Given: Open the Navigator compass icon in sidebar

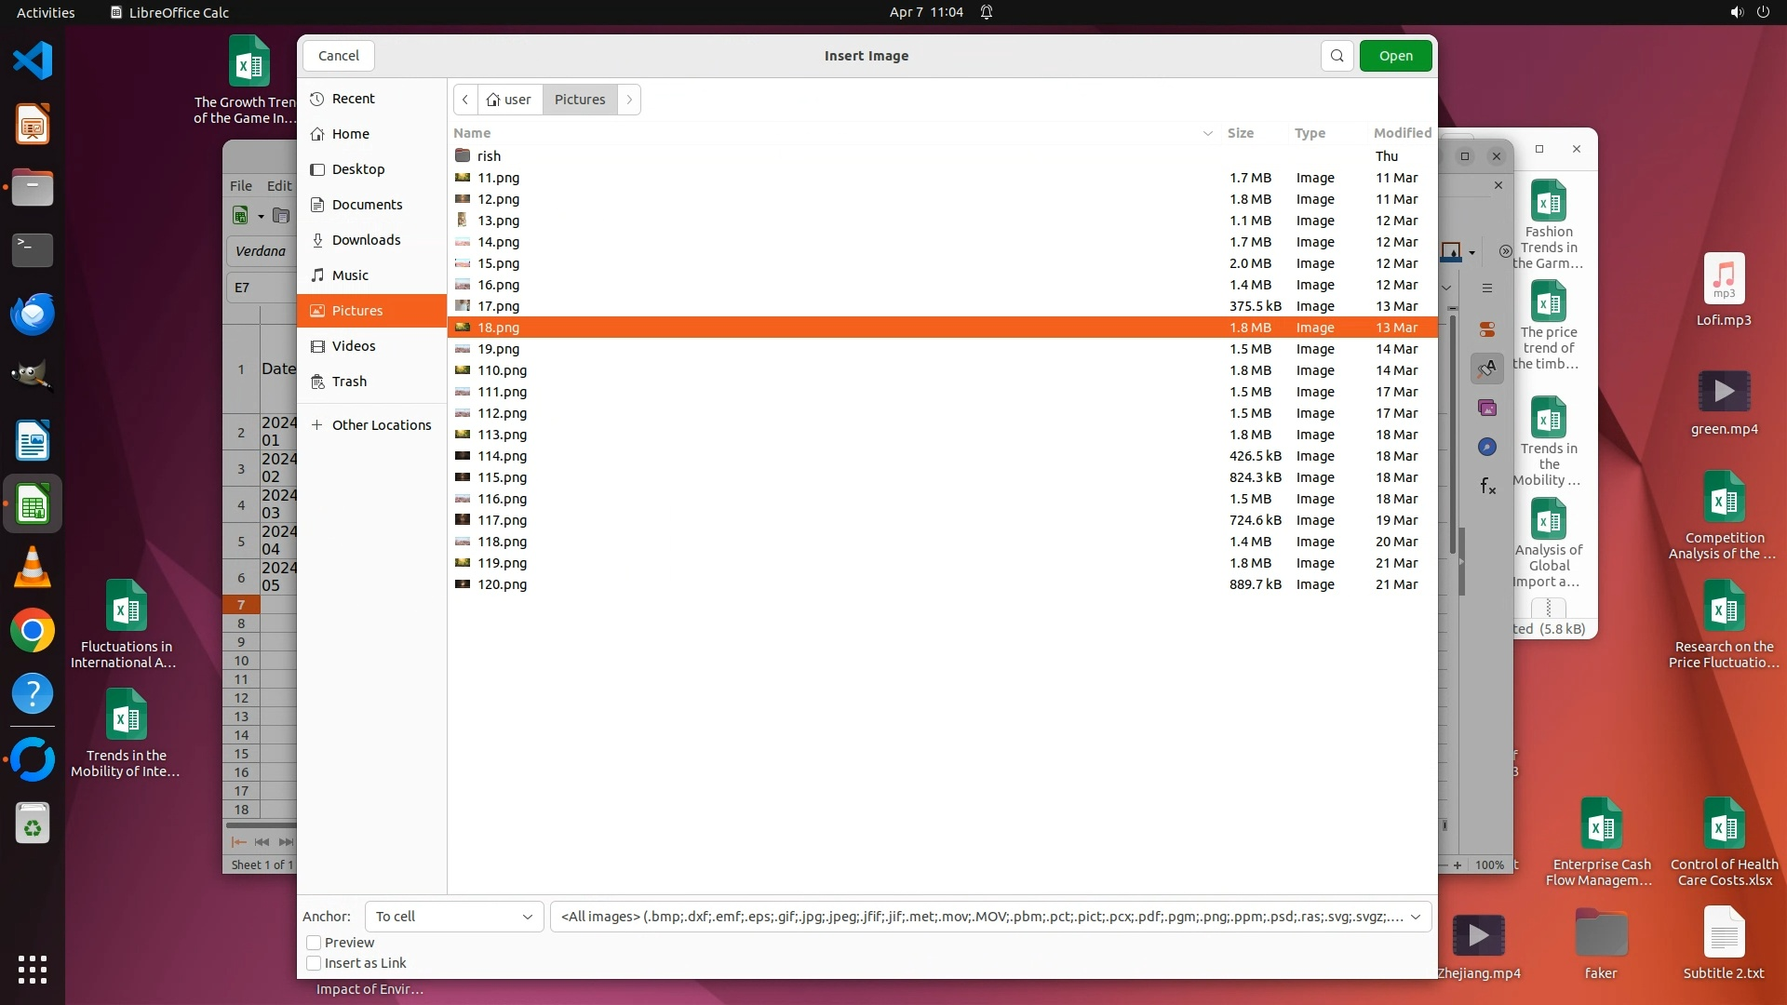Looking at the screenshot, I should (x=1487, y=447).
